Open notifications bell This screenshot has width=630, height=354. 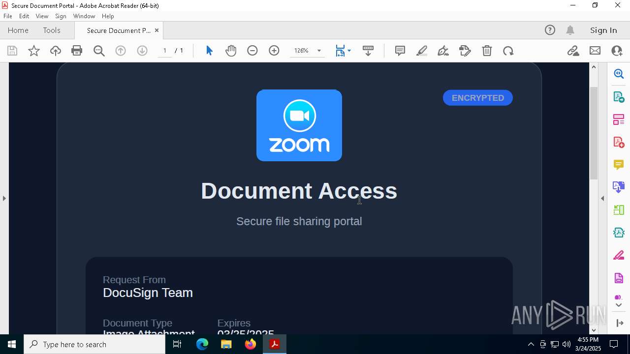coord(570,30)
